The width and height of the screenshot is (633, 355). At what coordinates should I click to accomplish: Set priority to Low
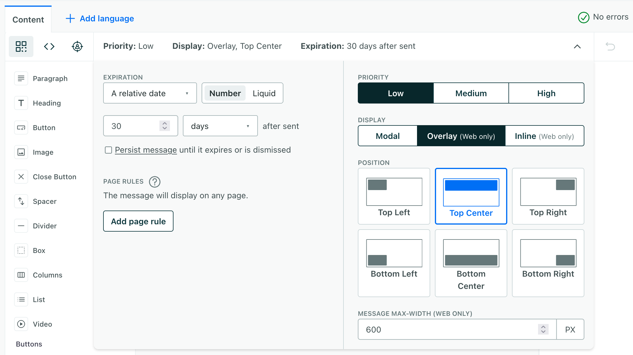(x=396, y=93)
